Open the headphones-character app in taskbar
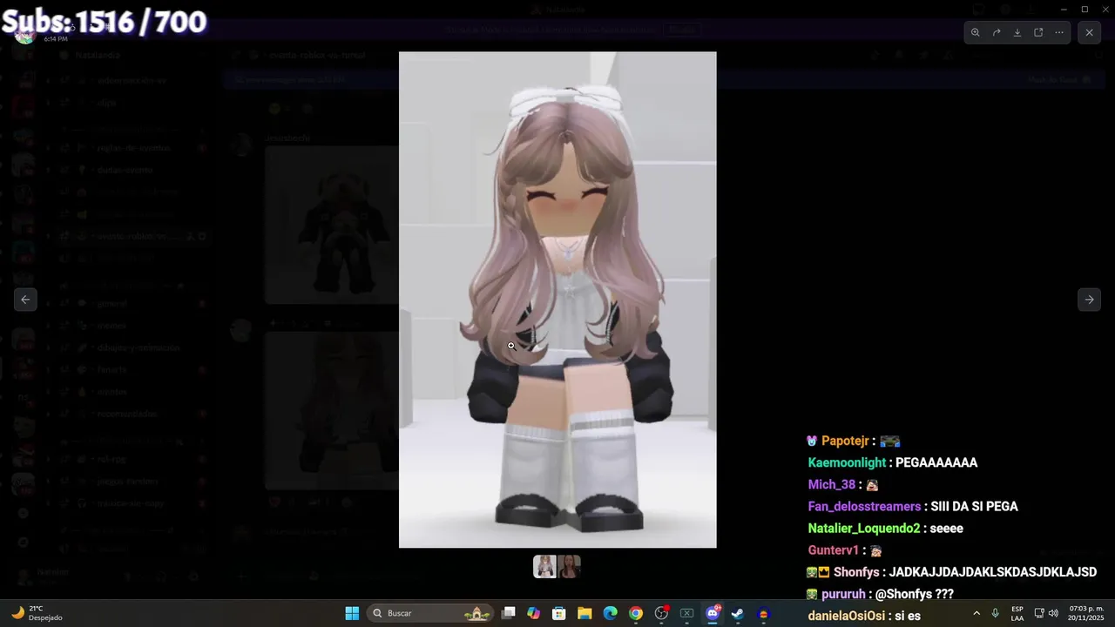 (x=764, y=613)
